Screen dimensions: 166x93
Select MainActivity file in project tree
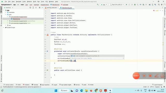pyautogui.click(x=16, y=19)
